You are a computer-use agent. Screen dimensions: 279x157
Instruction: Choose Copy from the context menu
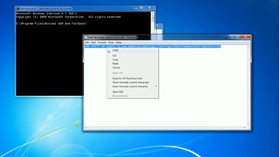[133, 60]
